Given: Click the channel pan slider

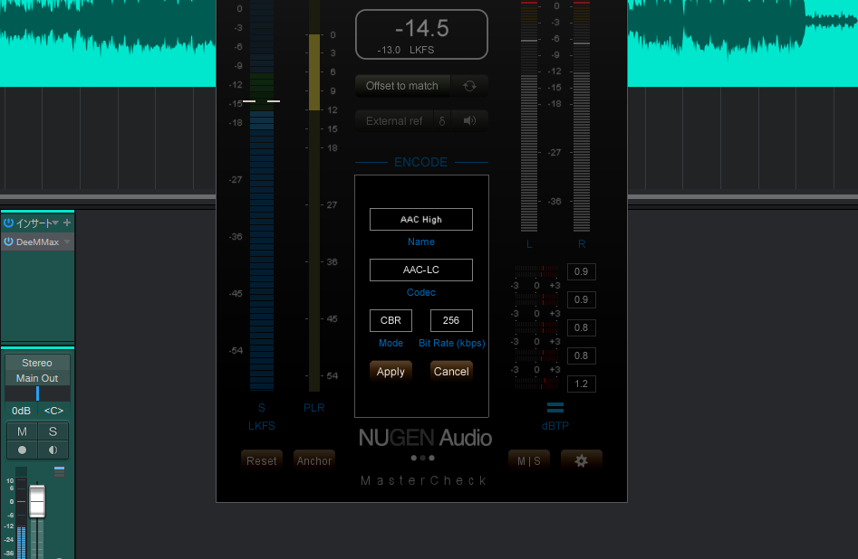Looking at the screenshot, I should (x=37, y=393).
